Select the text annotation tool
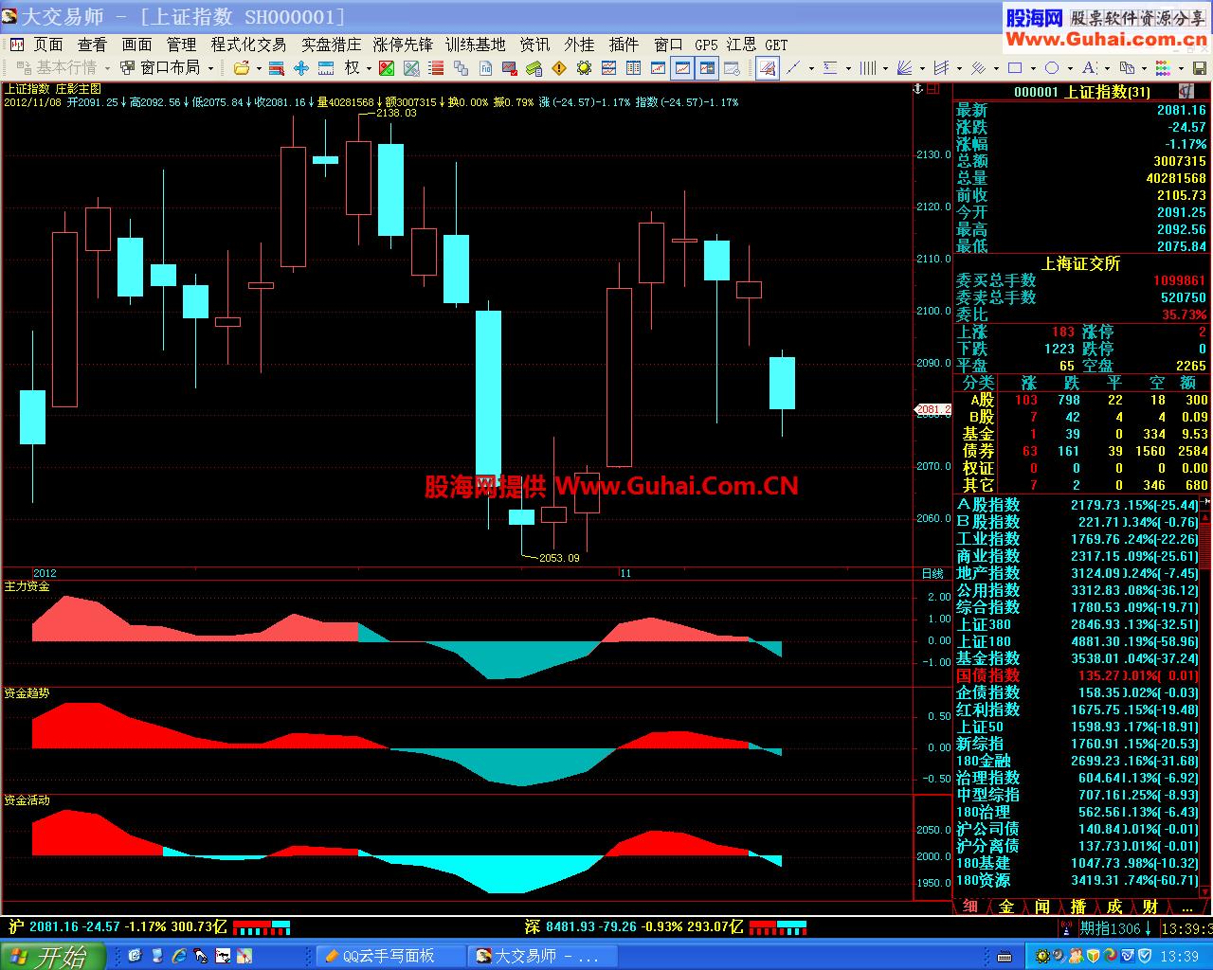The width and height of the screenshot is (1213, 970). coord(1088,68)
